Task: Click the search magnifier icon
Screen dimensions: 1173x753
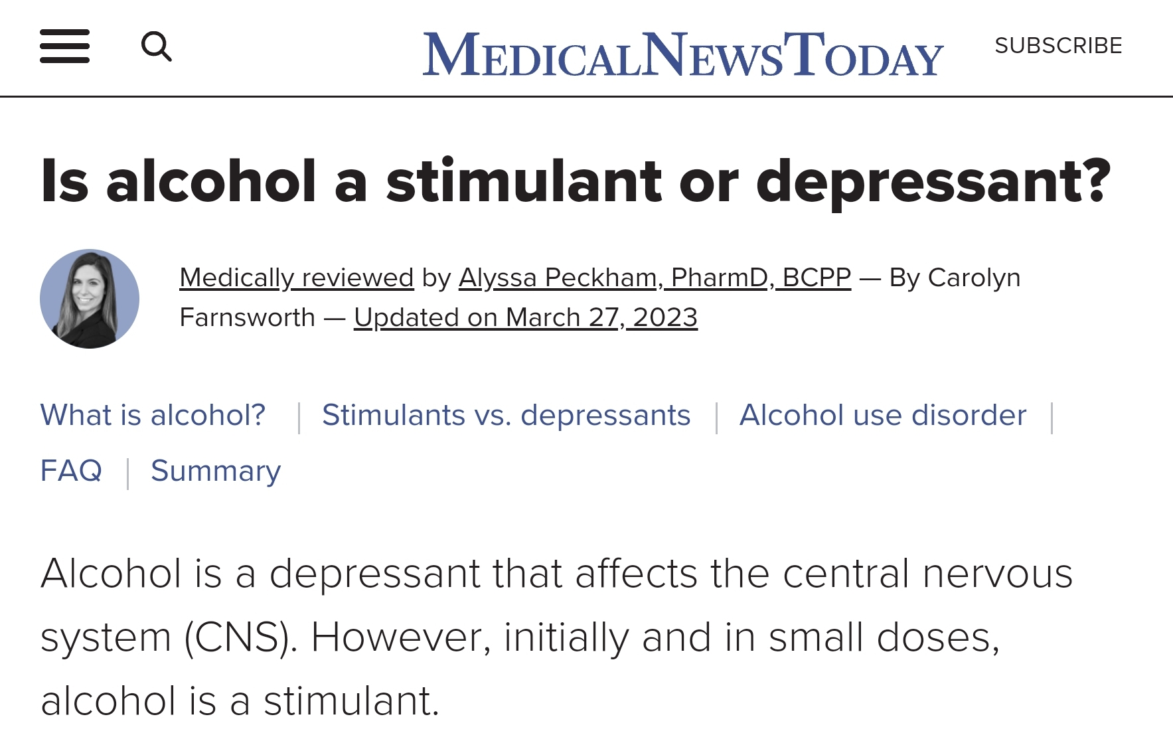Action: (157, 46)
